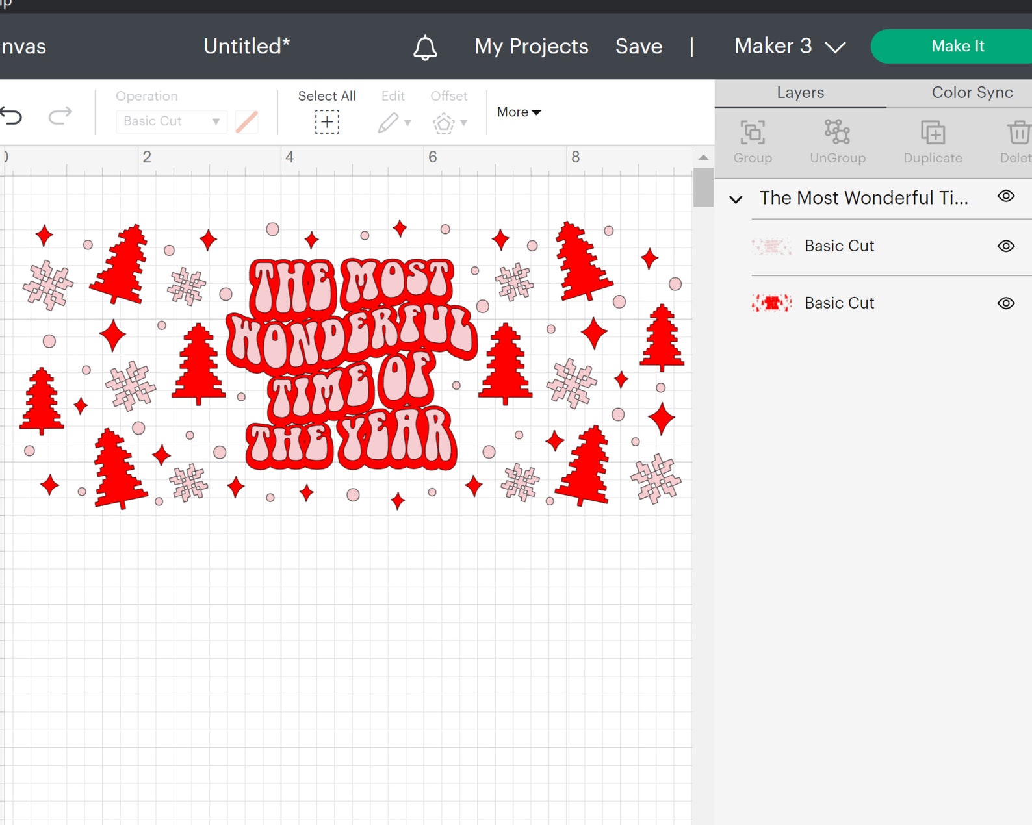This screenshot has height=825, width=1032.
Task: Click the UnGroup icon
Action: tap(837, 132)
